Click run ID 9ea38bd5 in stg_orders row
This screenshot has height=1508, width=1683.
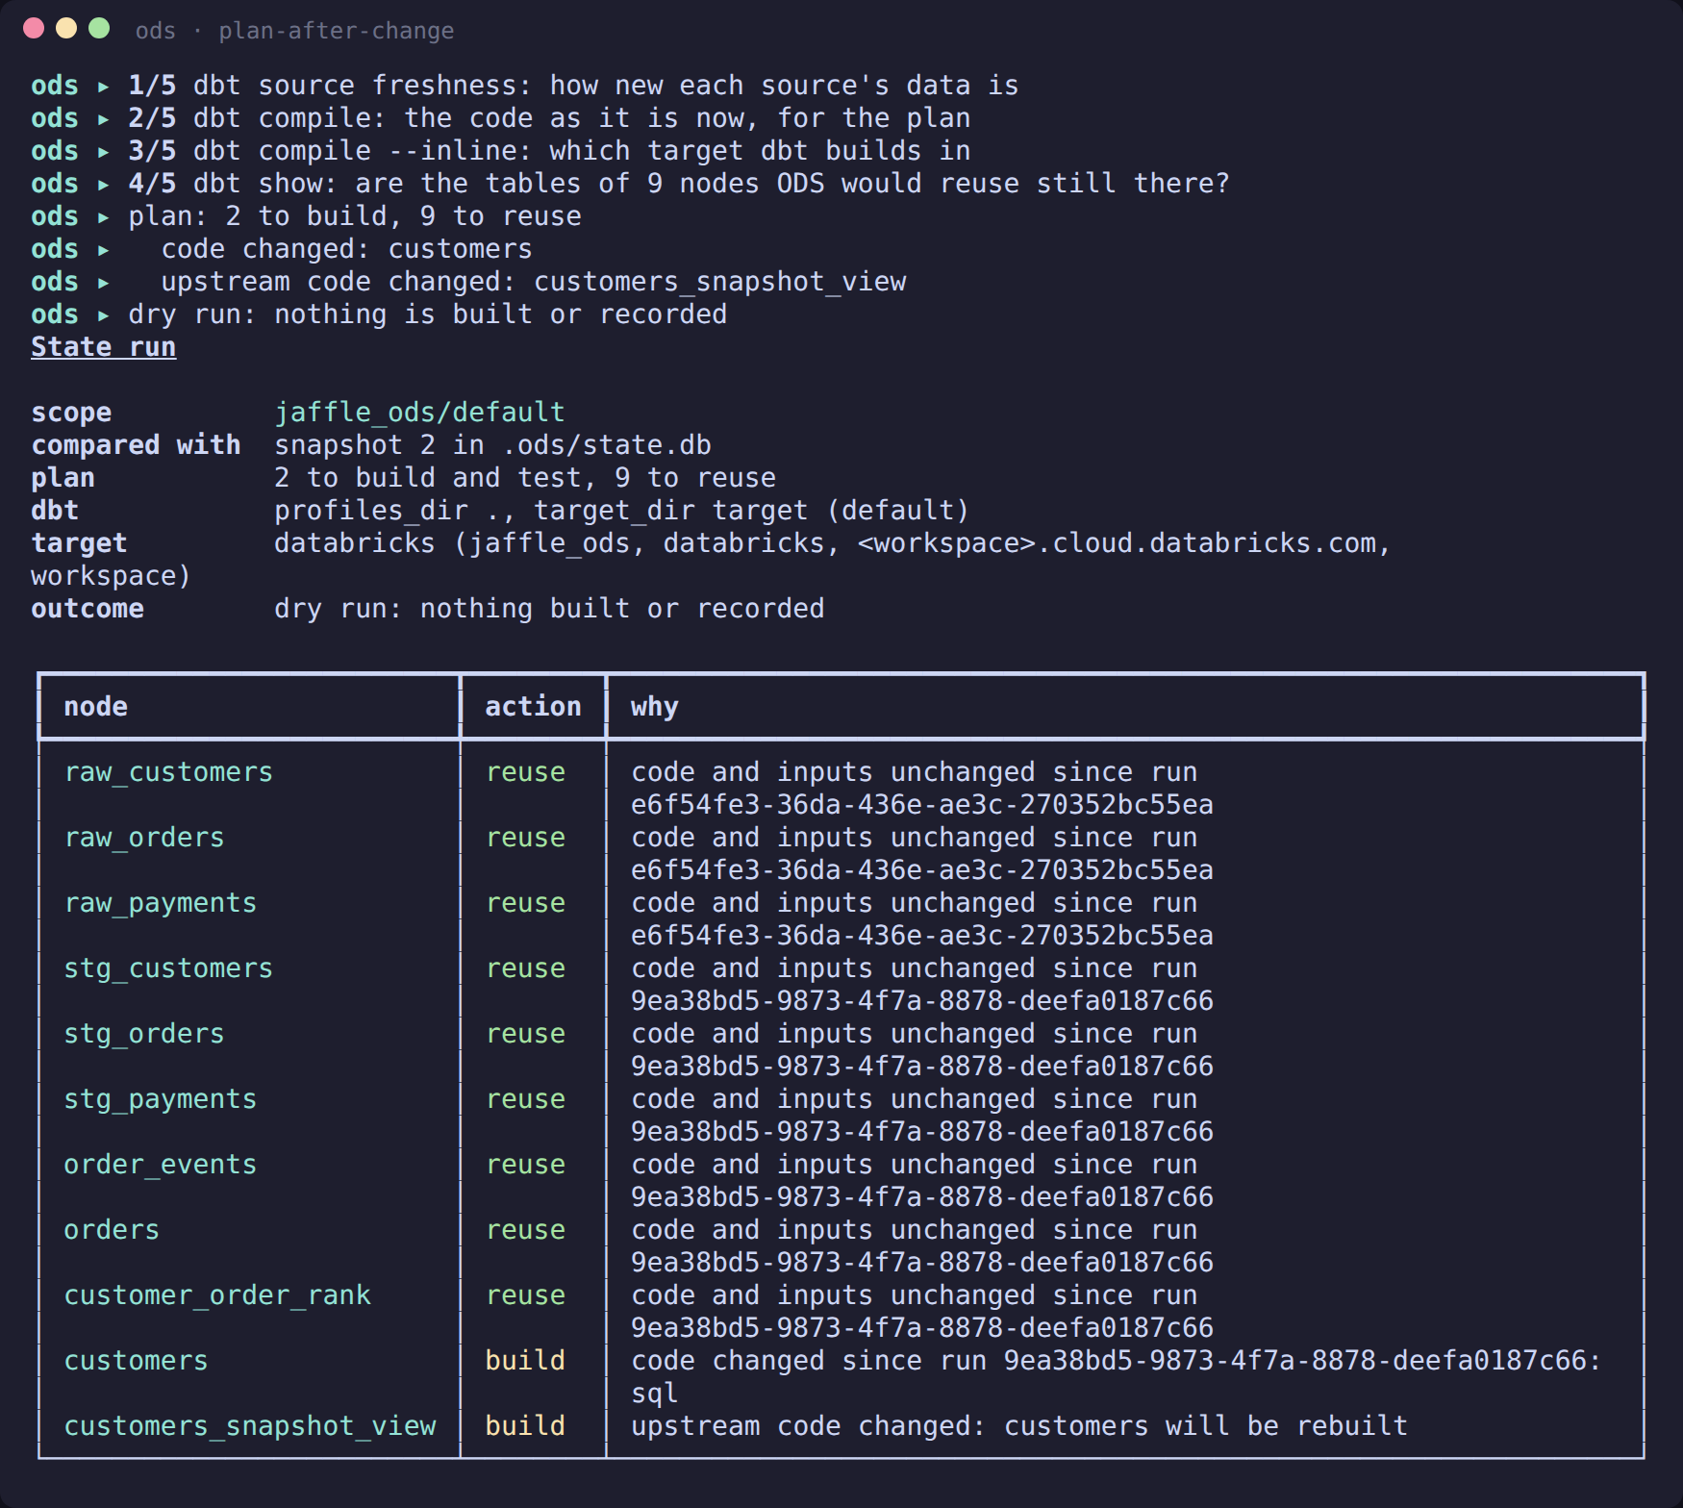coord(921,1067)
